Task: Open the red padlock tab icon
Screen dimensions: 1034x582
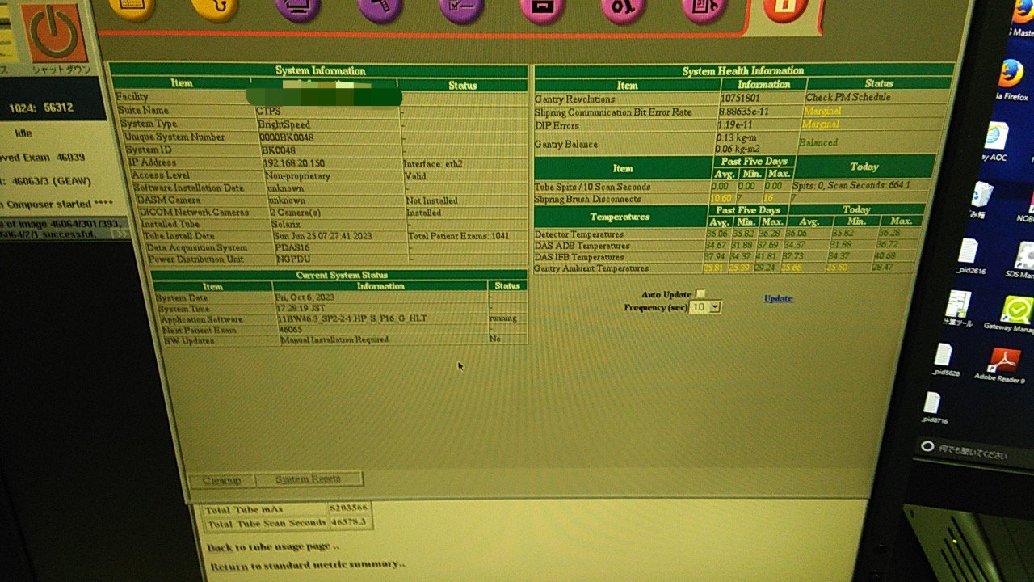Action: pyautogui.click(x=780, y=10)
